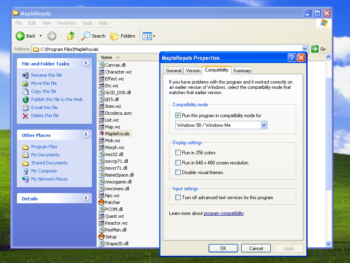The height and width of the screenshot is (263, 350).
Task: Open the Windows 98 / Windows Me dropdown
Action: [264, 125]
